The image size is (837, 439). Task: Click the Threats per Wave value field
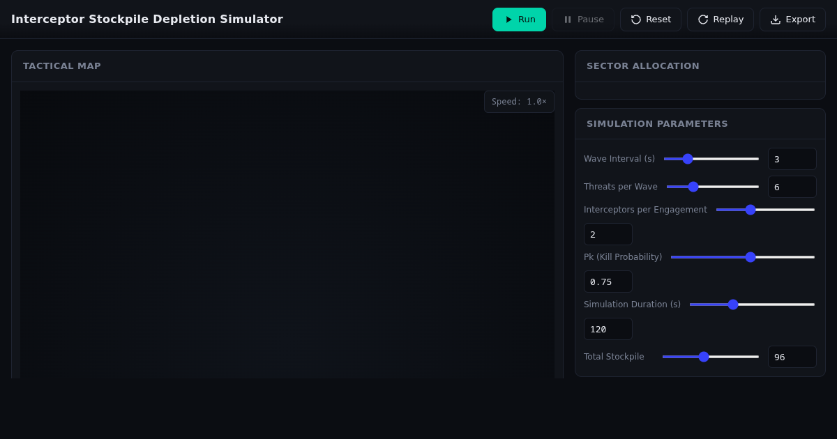click(x=792, y=187)
